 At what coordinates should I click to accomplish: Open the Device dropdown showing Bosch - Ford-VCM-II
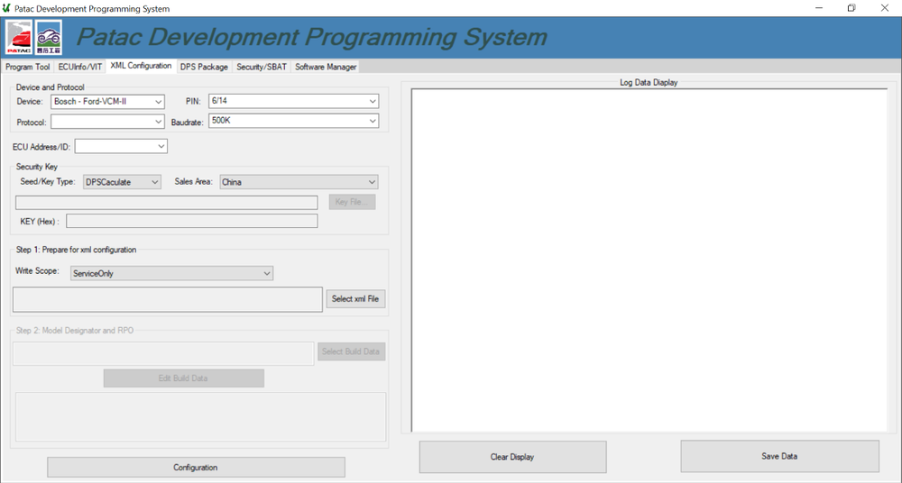[108, 102]
